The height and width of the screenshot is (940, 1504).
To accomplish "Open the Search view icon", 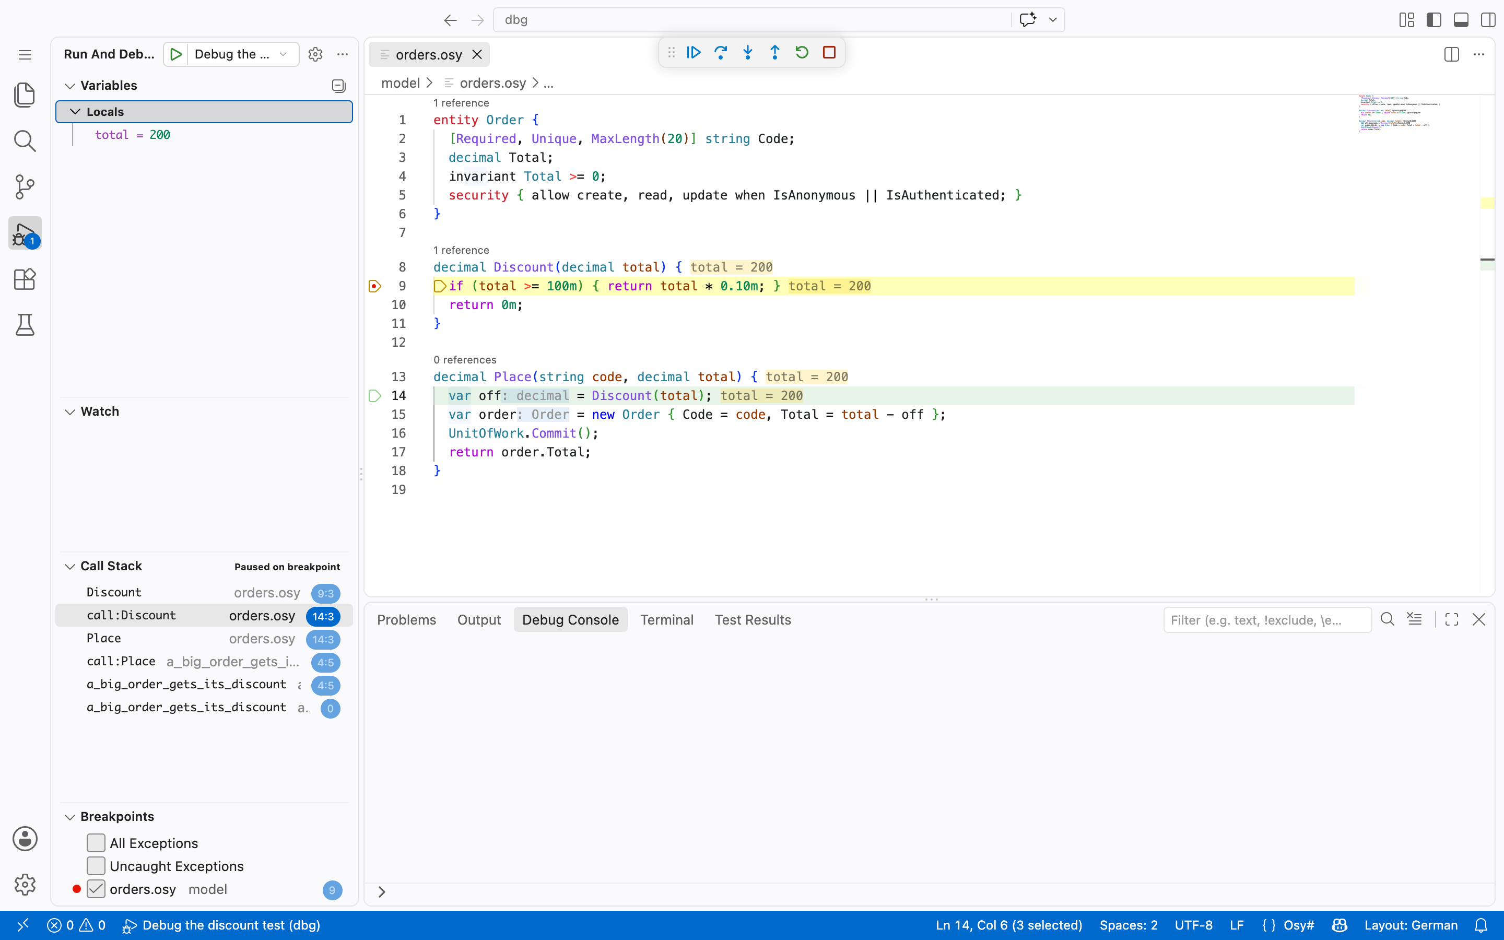I will pos(25,140).
